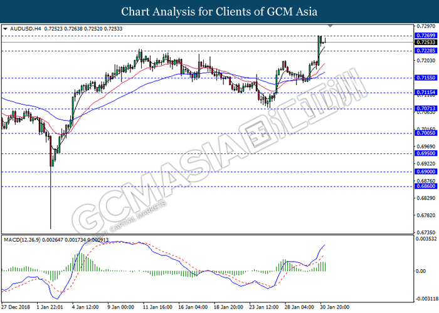Click the 0.72030 price axis value
Screen dimensions: 439x313
tap(426, 60)
